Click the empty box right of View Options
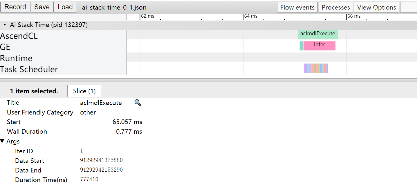Viewport: 417px width, 189px height. [x=408, y=8]
